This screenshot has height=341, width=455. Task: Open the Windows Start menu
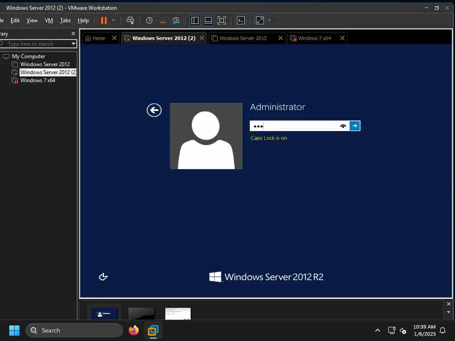(x=14, y=330)
